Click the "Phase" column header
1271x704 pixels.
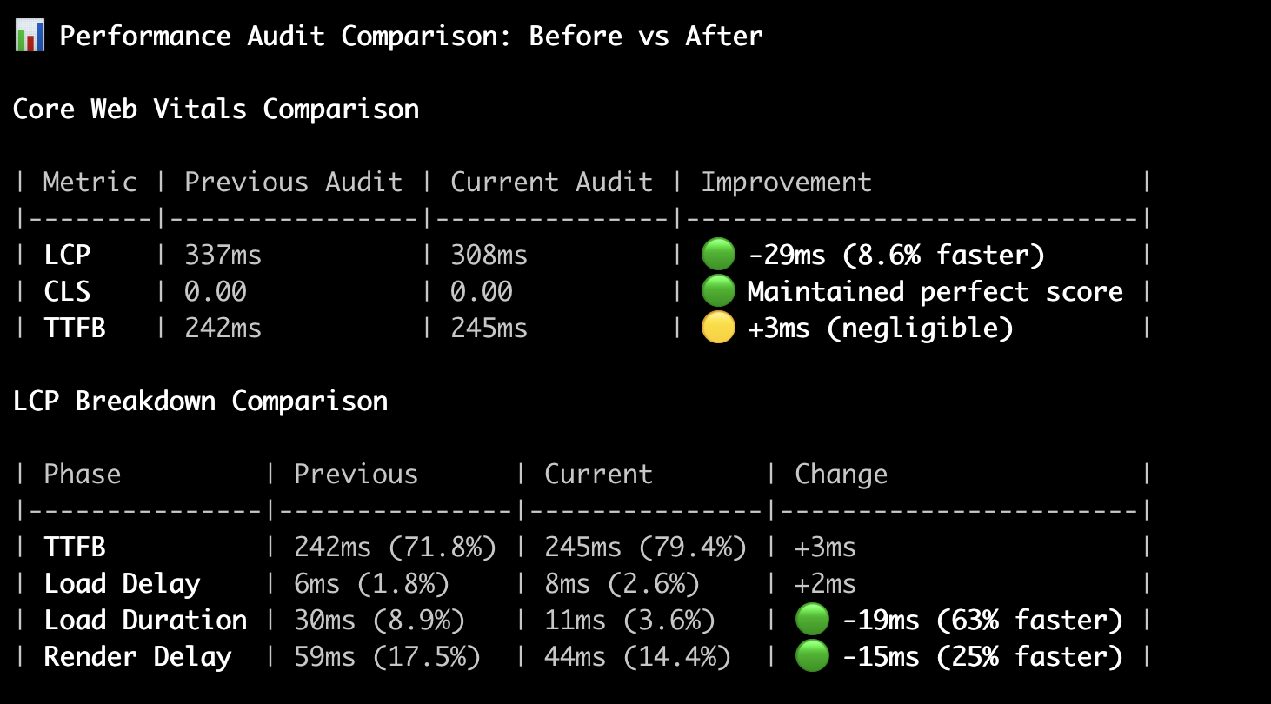(x=83, y=475)
